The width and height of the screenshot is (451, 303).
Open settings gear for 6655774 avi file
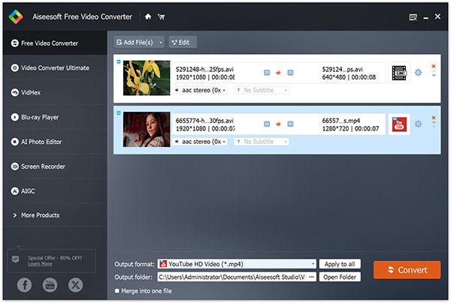pyautogui.click(x=418, y=124)
